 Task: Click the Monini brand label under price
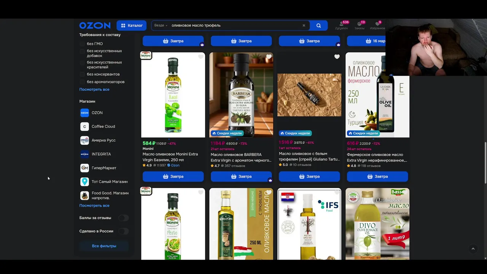[x=148, y=149]
